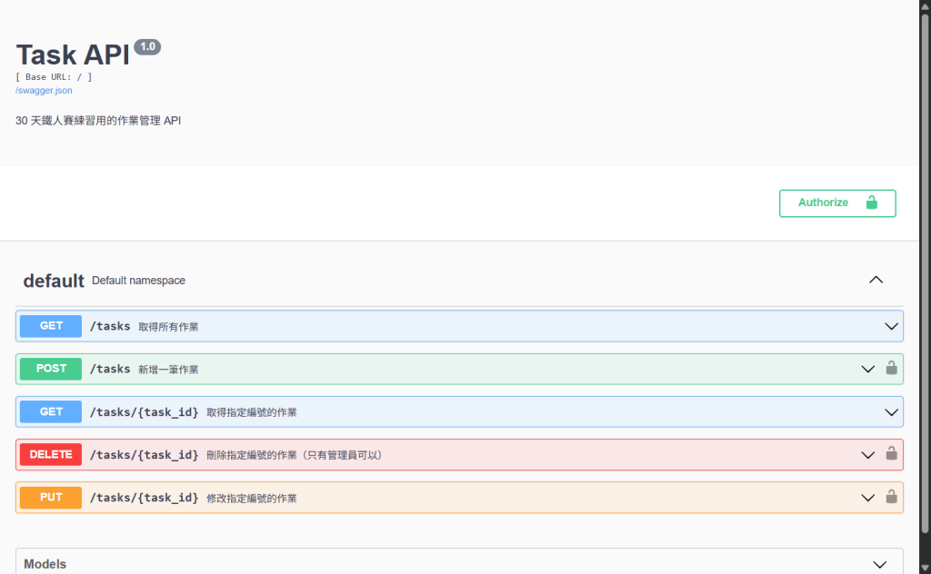
Task: Click the "[ Base URL: / ]" text
Action: click(54, 77)
